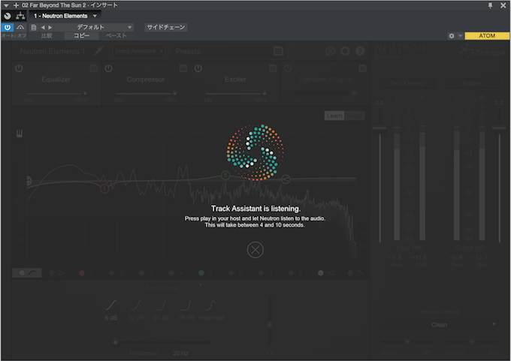The image size is (511, 361).
Task: Expand the window menu triangle at the top left
Action: (x=6, y=5)
